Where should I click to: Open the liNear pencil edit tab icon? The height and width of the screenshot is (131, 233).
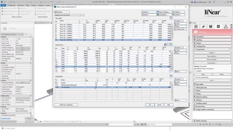click(203, 27)
